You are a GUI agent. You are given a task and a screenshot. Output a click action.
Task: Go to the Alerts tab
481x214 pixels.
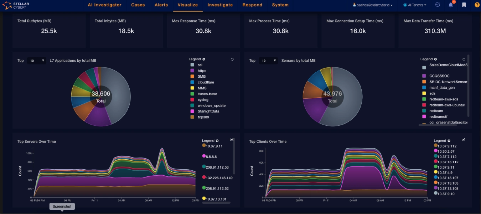pos(161,5)
